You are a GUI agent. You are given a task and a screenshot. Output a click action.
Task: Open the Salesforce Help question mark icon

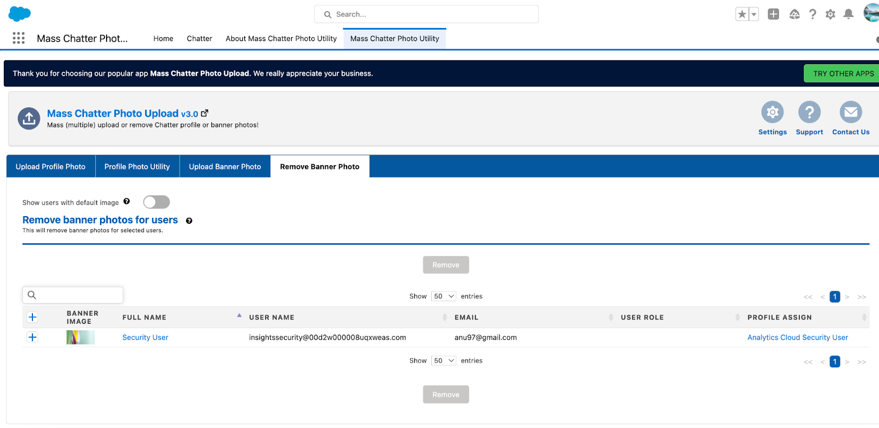click(813, 14)
